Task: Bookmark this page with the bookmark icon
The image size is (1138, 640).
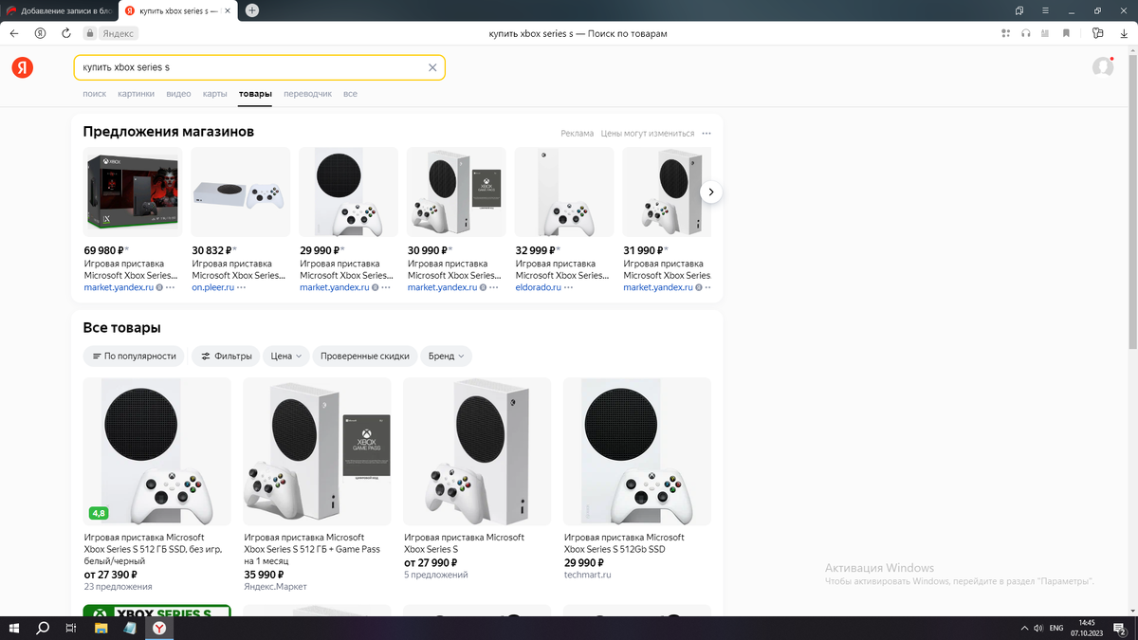Action: (1067, 33)
